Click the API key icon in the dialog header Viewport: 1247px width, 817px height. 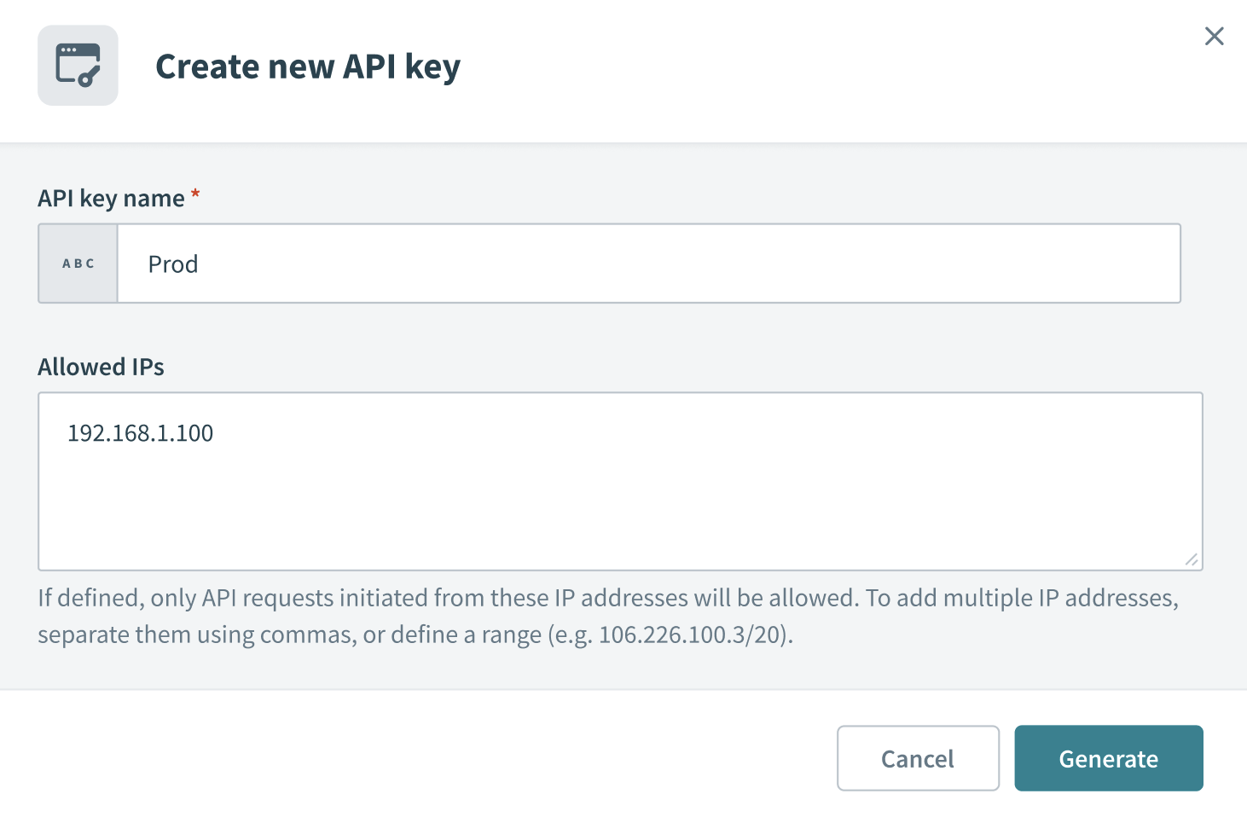(78, 65)
